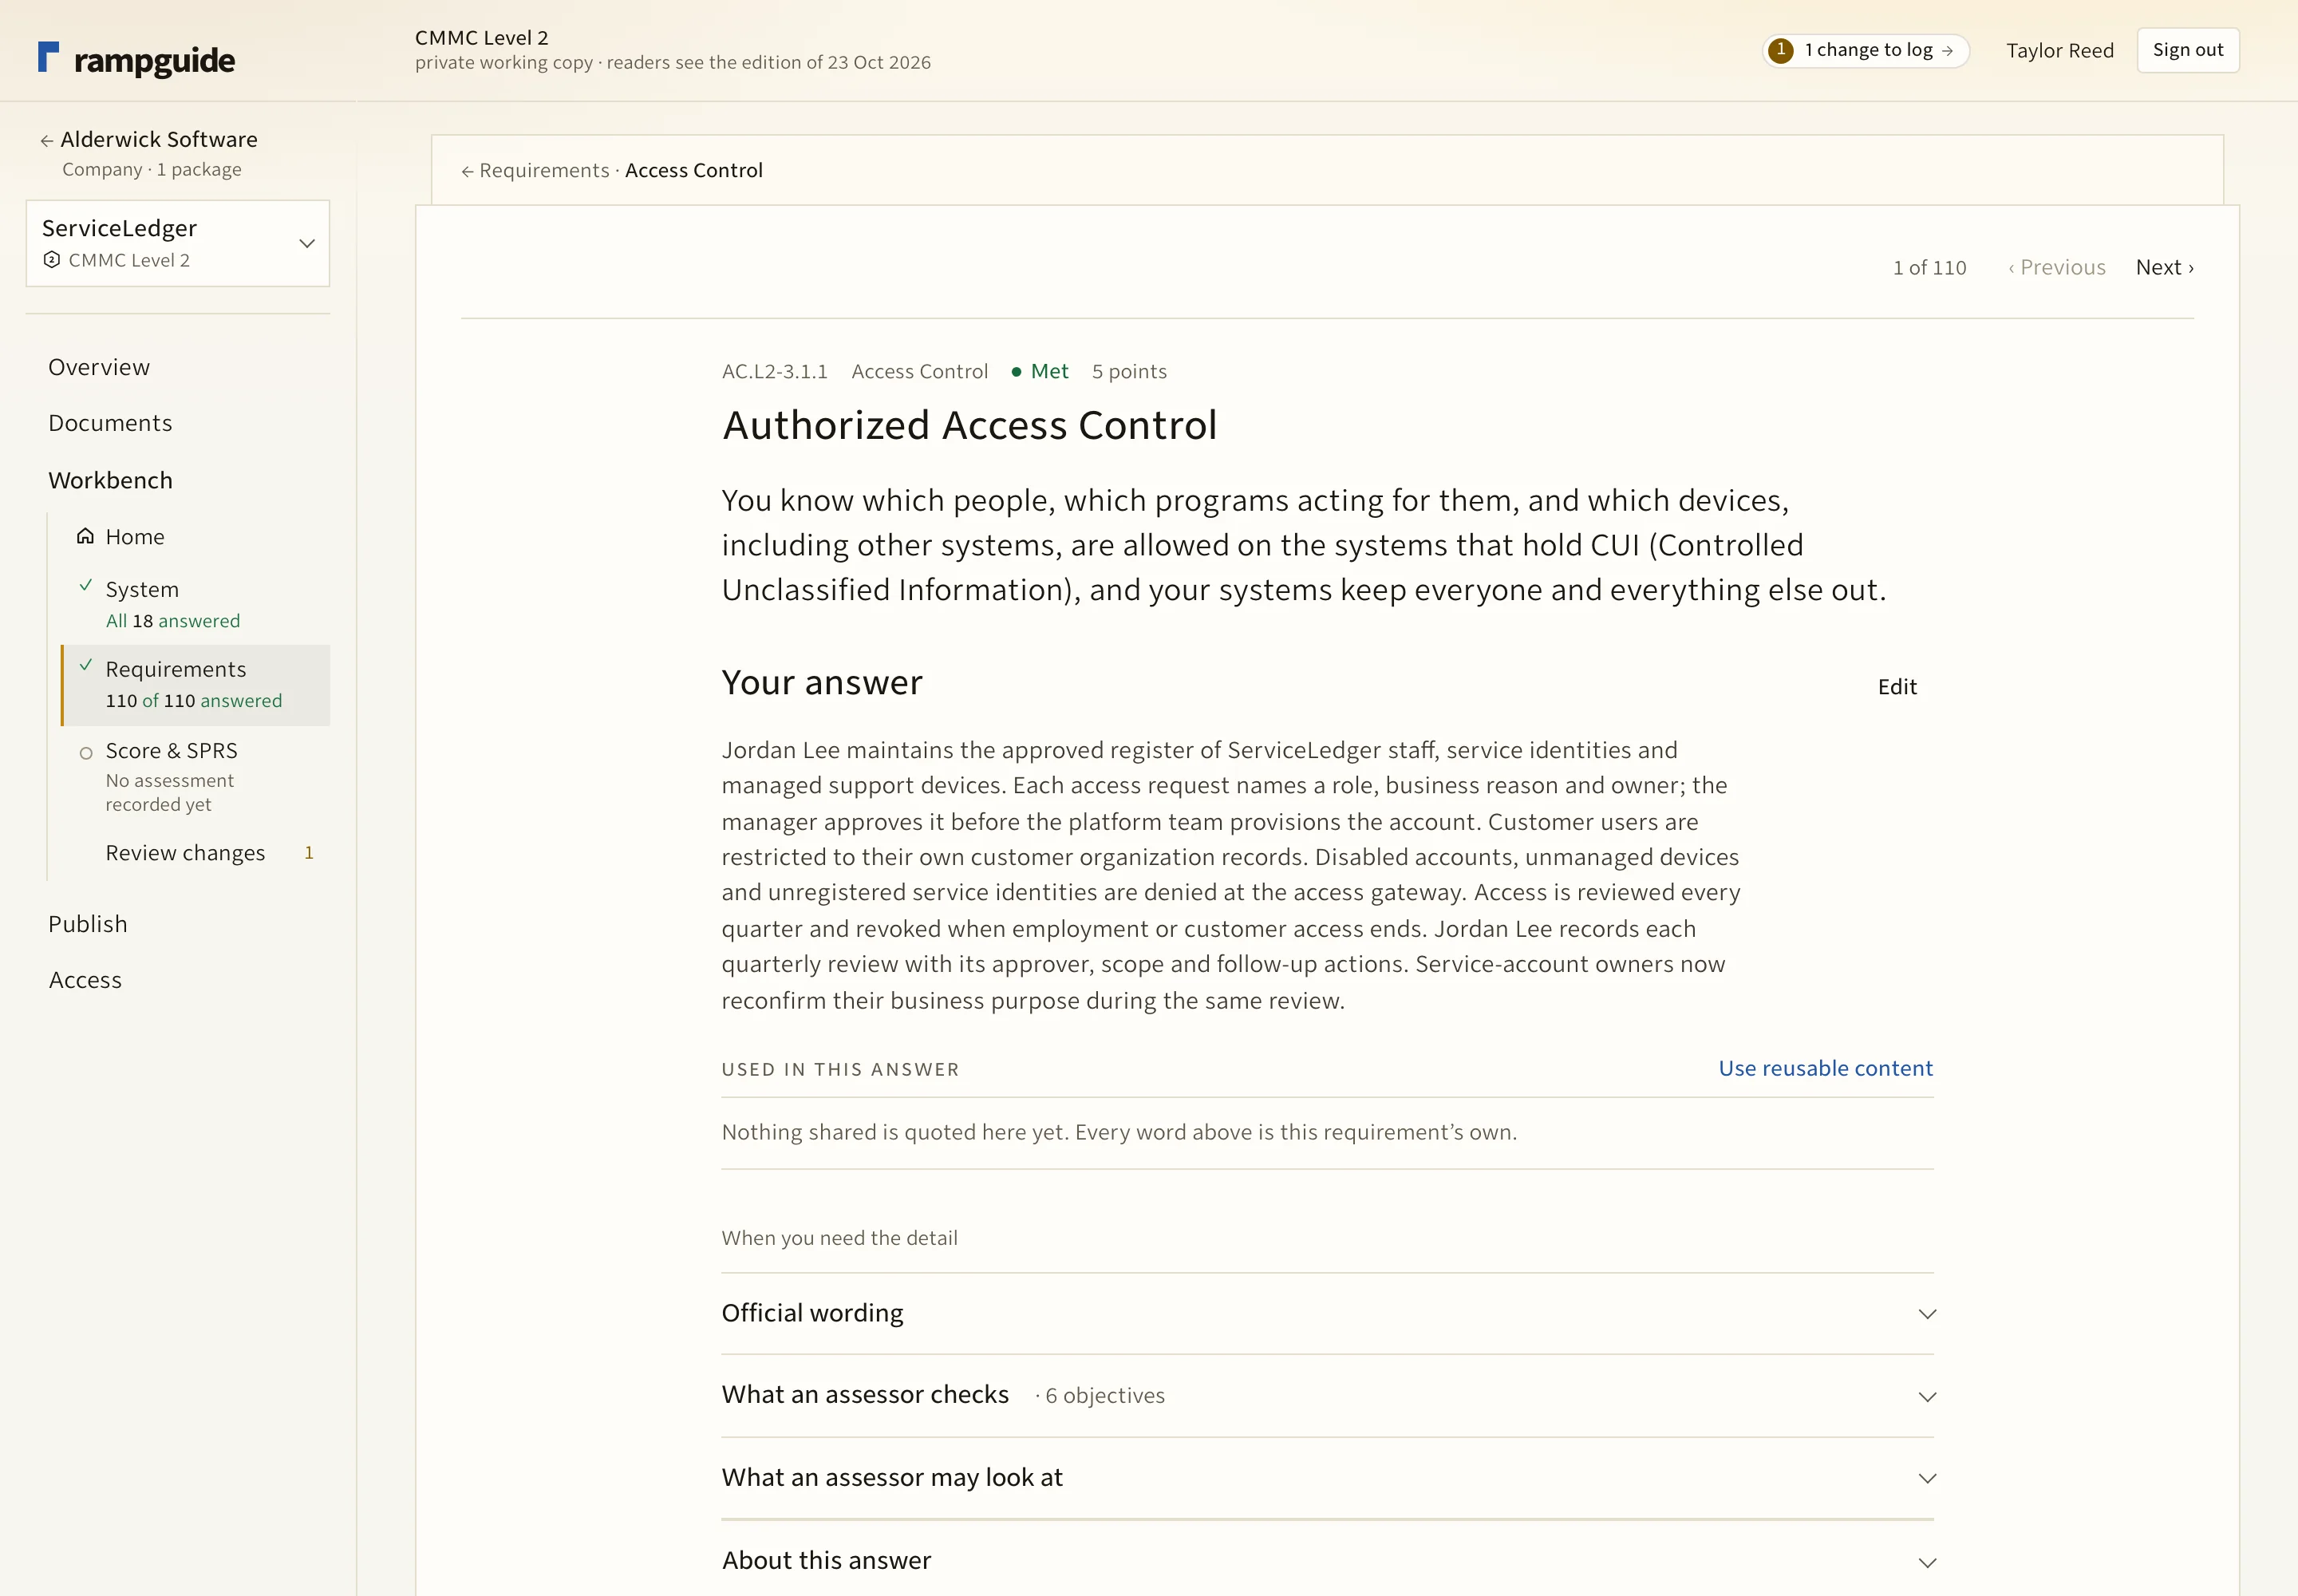
Task: Click the AC.L2-3.1.1 requirement ID
Action: (775, 371)
